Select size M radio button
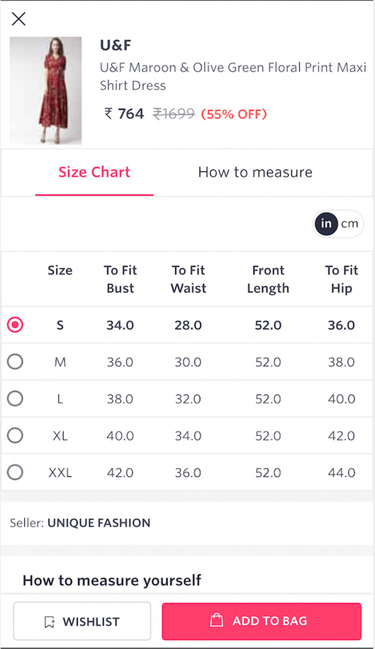The height and width of the screenshot is (649, 375). pyautogui.click(x=15, y=362)
